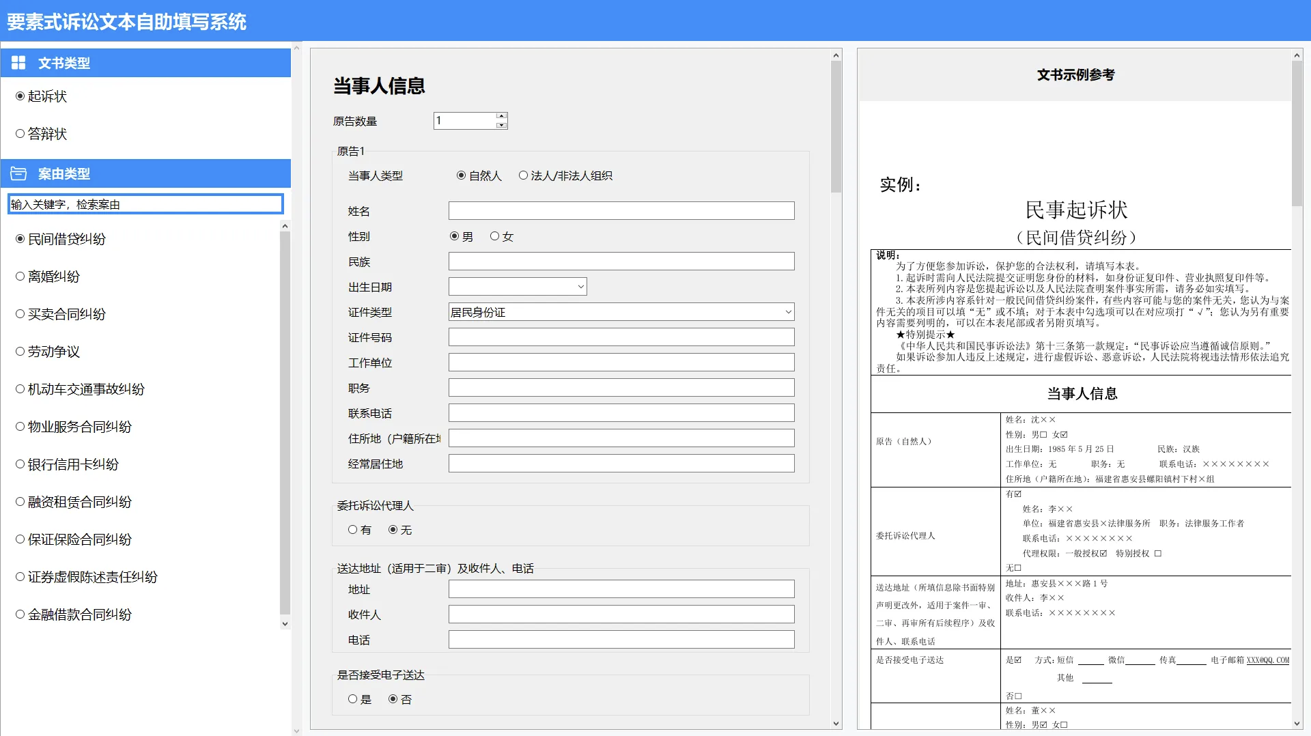The width and height of the screenshot is (1311, 736).
Task: Select the 答辩状 document type
Action: 41,134
